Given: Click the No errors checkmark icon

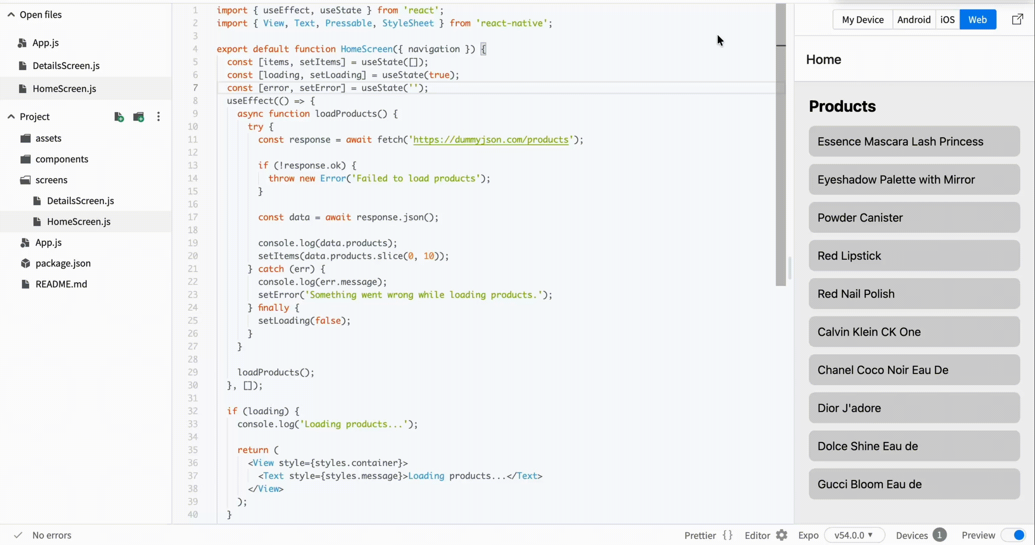Looking at the screenshot, I should click(x=18, y=535).
